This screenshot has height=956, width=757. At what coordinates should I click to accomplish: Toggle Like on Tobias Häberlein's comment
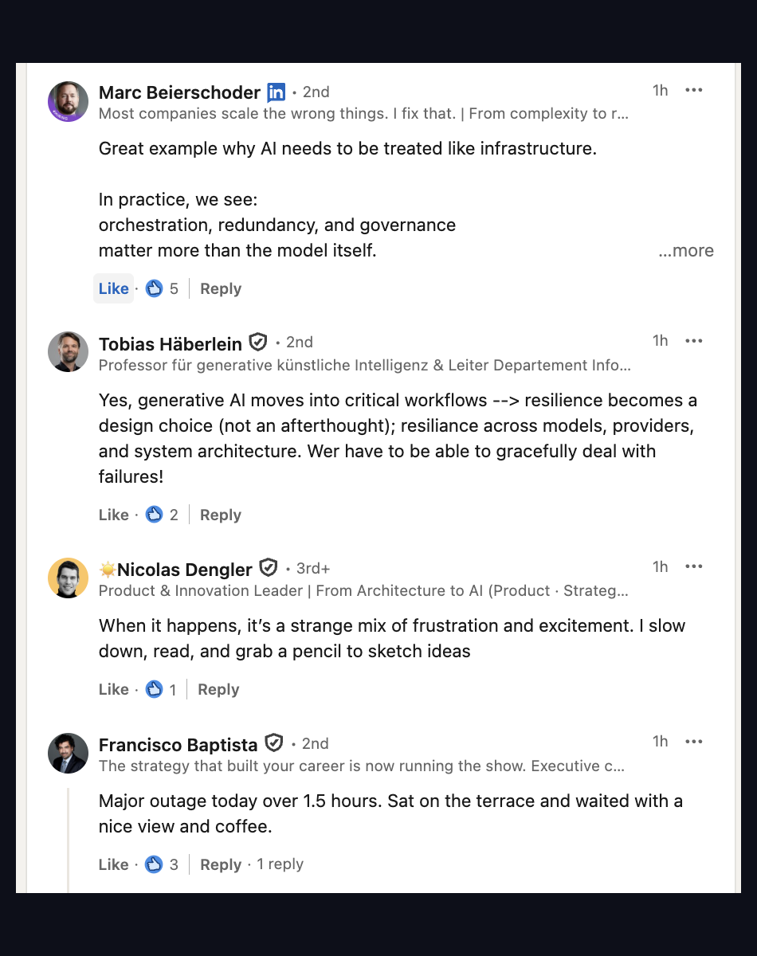click(113, 515)
